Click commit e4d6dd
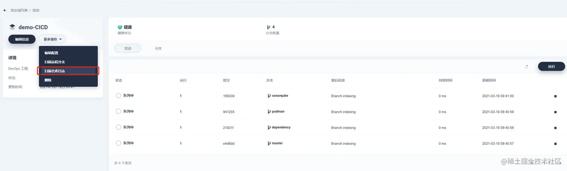 tap(229, 143)
